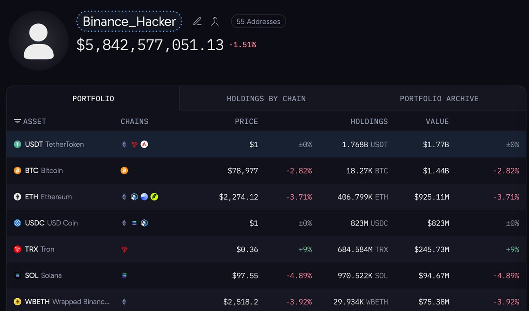Open the PORTFOLIO ARCHIVE tab

click(x=439, y=99)
